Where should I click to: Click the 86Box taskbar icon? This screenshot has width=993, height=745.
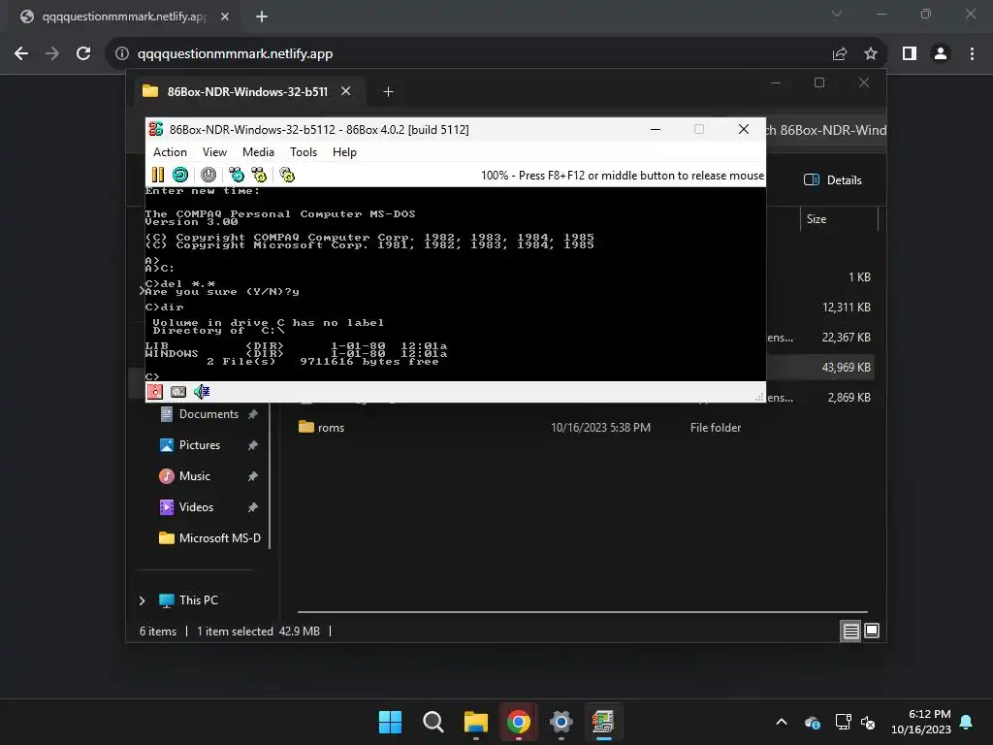coord(603,722)
